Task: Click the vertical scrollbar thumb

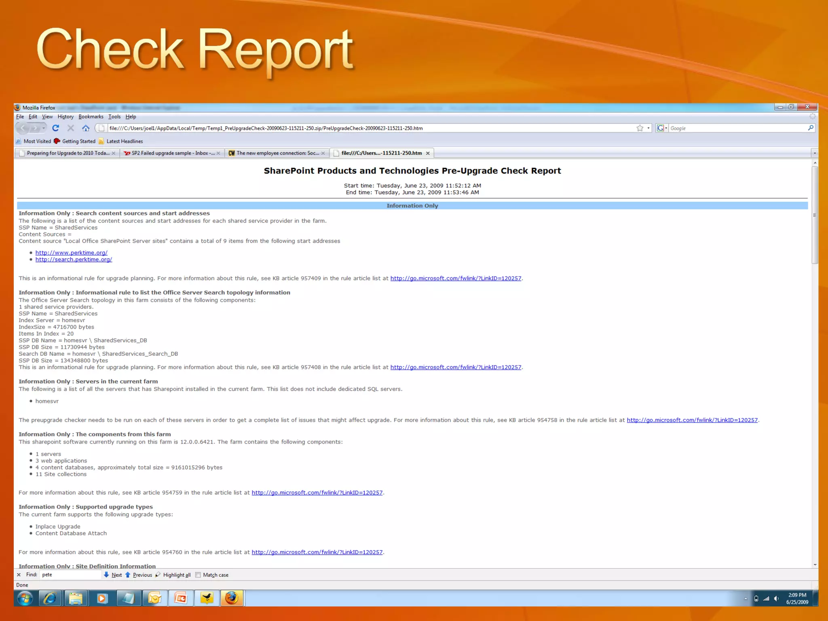Action: click(815, 214)
